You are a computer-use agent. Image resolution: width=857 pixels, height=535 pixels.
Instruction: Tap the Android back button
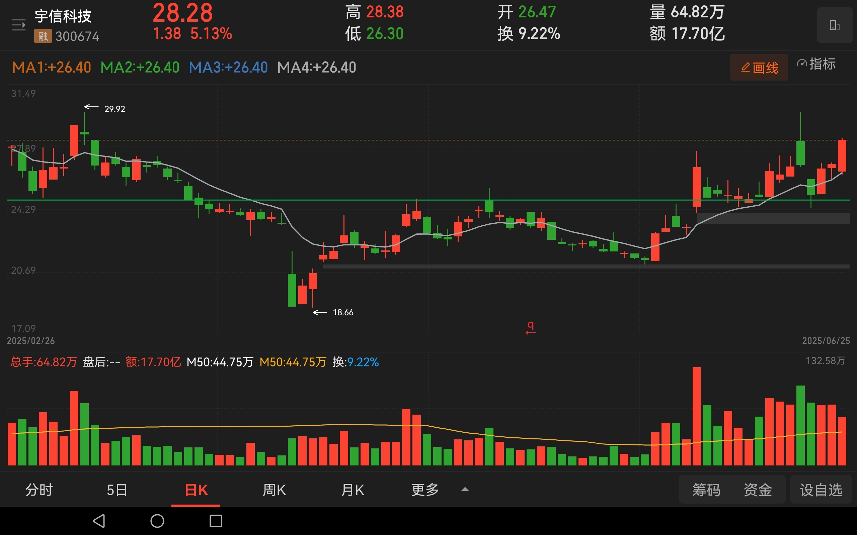[x=99, y=521]
